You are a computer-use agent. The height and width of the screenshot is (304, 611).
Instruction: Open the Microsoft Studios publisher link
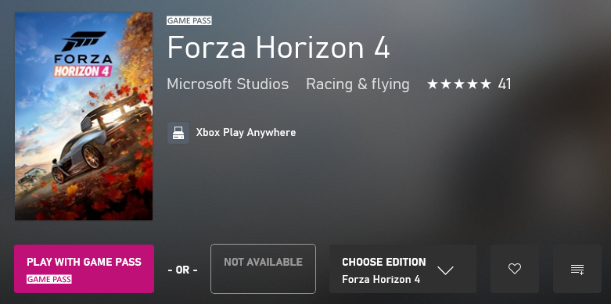click(x=228, y=84)
